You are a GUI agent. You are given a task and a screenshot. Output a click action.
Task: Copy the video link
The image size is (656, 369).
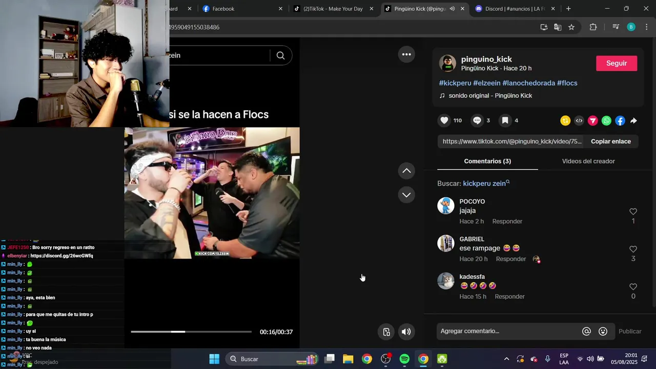611,141
